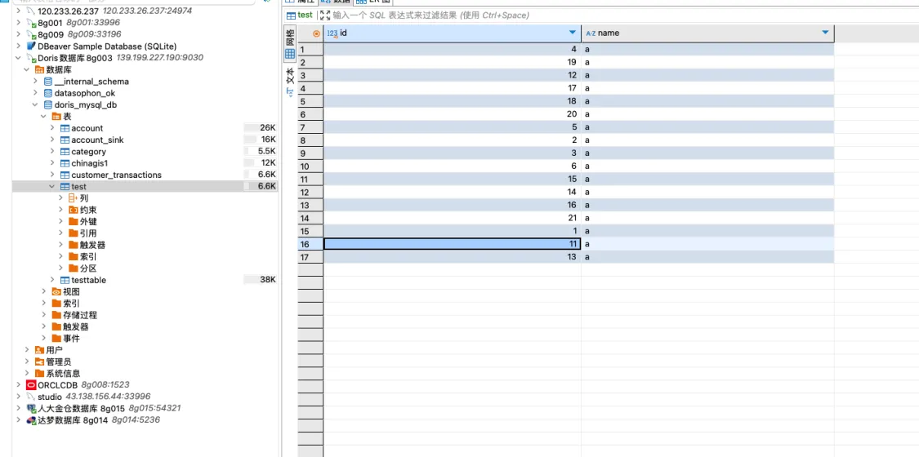919x457 pixels.
Task: Click the 存储过程 procedures folder icon
Action: (x=56, y=315)
